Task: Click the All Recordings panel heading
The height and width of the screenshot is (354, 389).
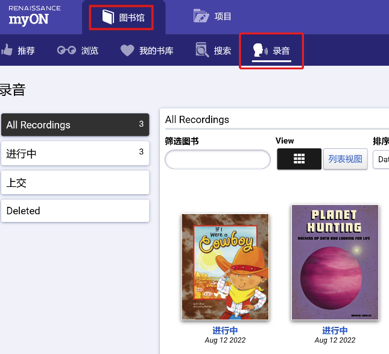Action: pyautogui.click(x=197, y=119)
